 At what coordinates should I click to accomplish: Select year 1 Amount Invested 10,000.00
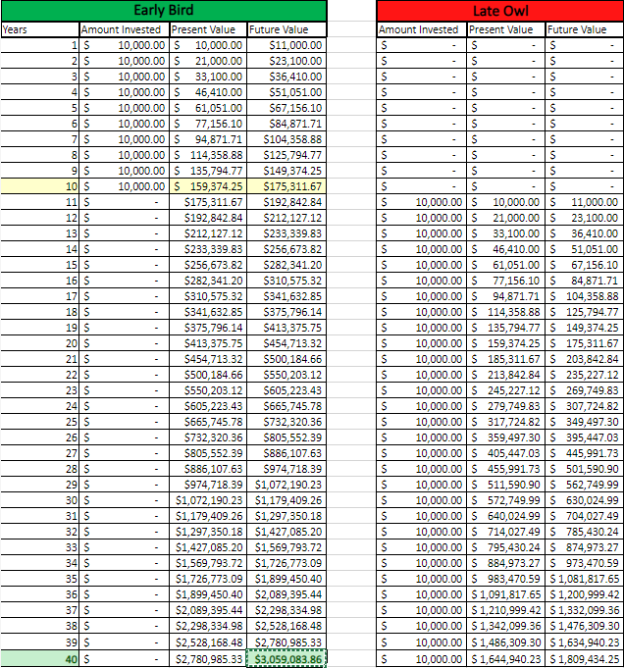tap(125, 45)
